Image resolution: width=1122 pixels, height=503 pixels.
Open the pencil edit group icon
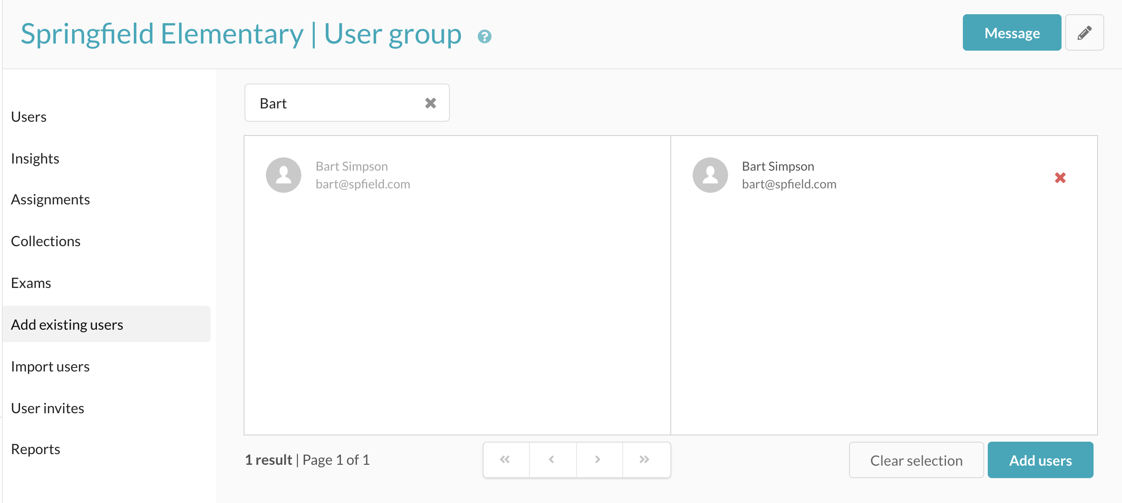pyautogui.click(x=1084, y=32)
